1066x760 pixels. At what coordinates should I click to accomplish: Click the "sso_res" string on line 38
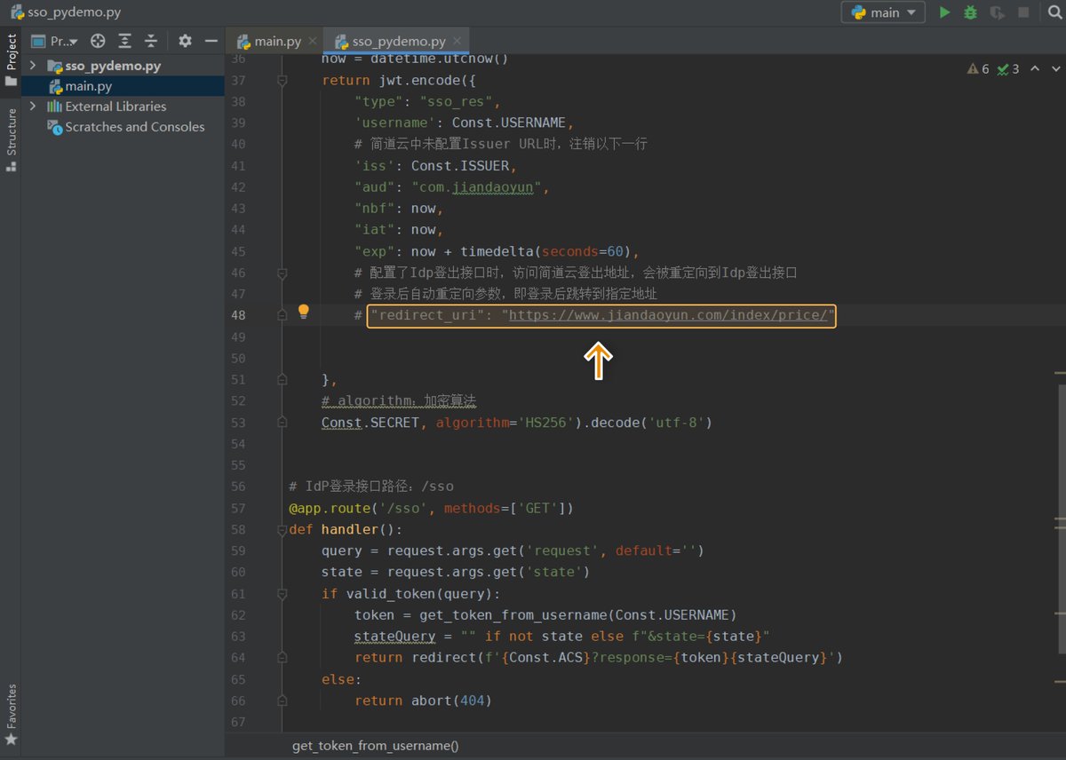point(456,102)
